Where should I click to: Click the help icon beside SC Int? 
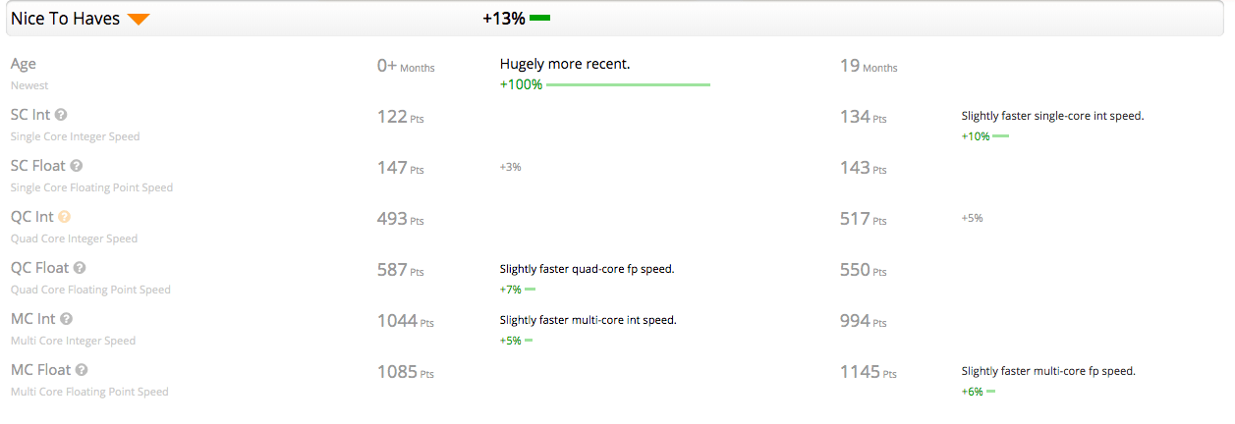[x=61, y=115]
